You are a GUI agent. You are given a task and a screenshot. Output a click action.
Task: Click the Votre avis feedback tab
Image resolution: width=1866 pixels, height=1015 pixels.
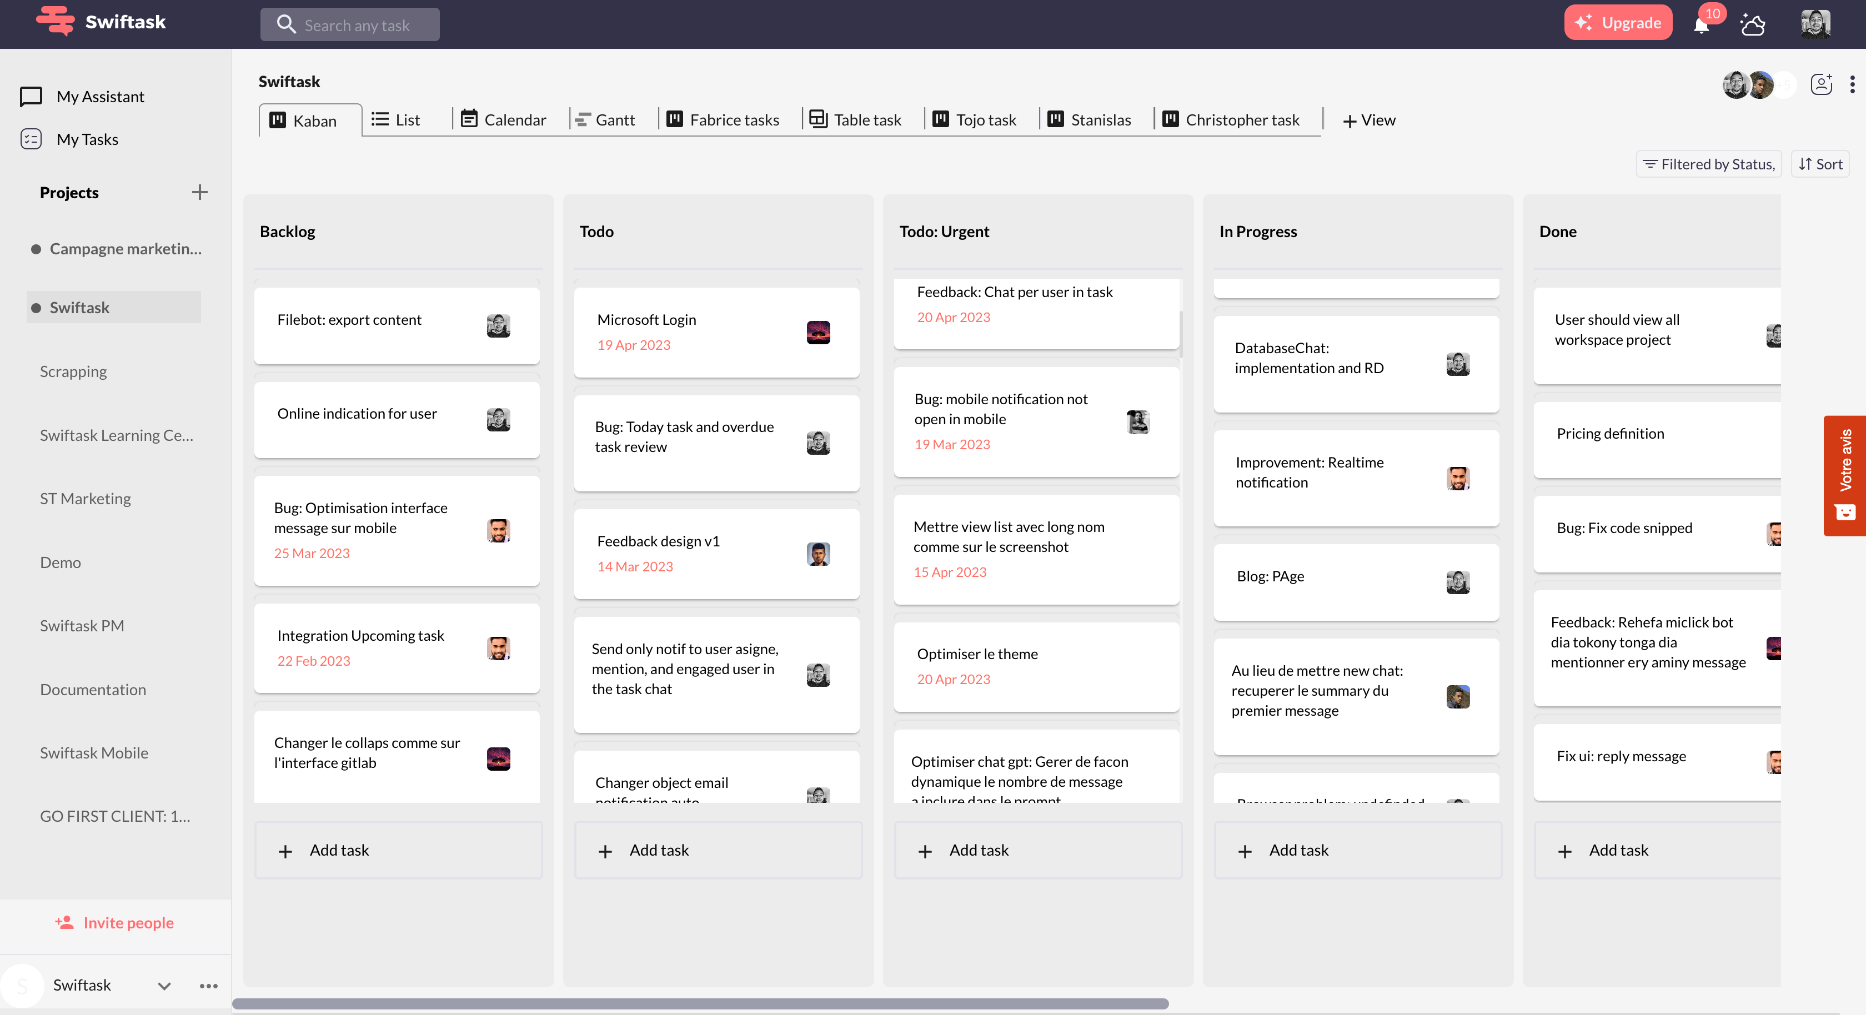tap(1844, 475)
